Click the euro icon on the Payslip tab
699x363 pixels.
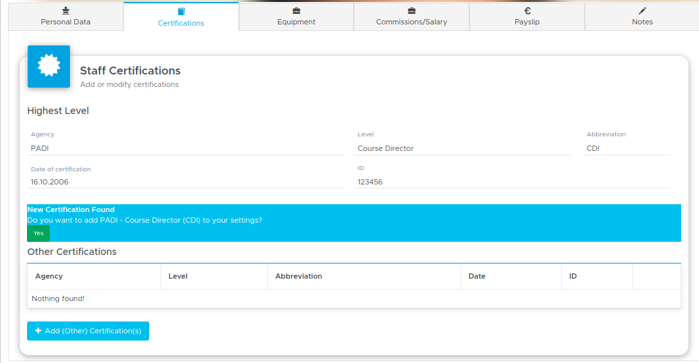527,11
